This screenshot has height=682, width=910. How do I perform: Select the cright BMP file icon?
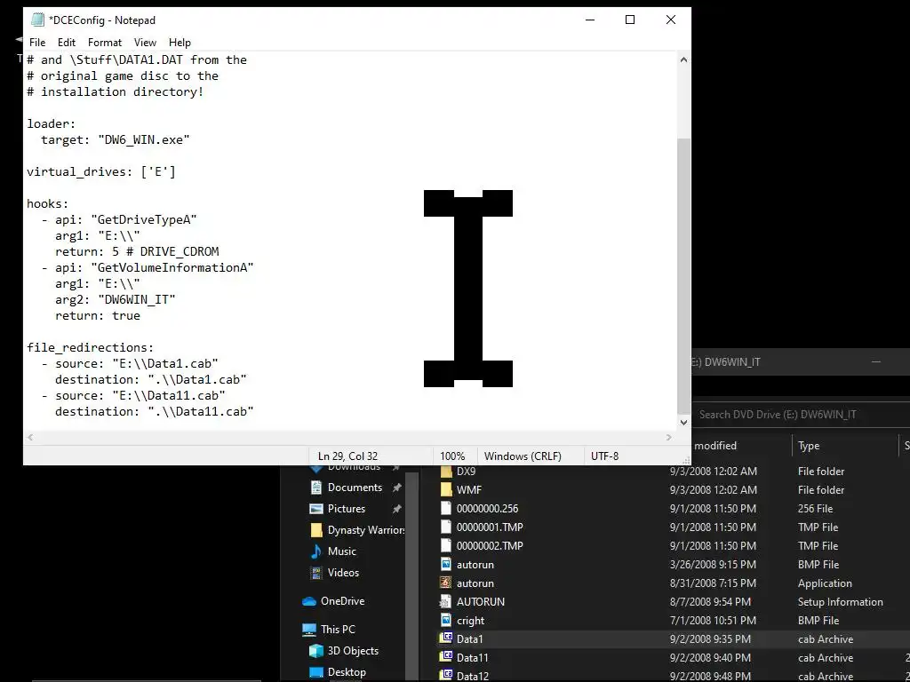point(446,621)
